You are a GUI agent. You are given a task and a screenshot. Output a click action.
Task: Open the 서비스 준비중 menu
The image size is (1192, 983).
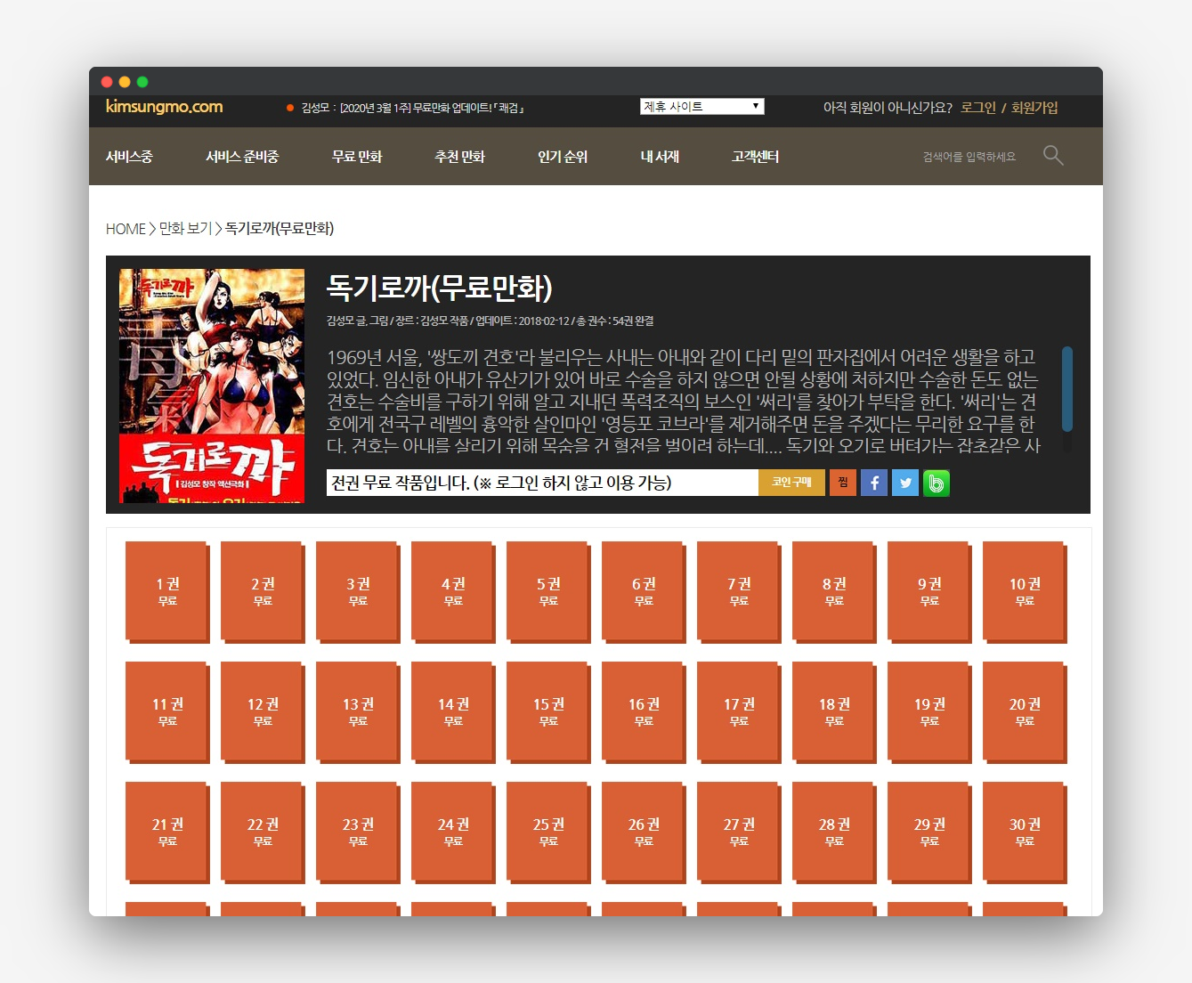(242, 157)
